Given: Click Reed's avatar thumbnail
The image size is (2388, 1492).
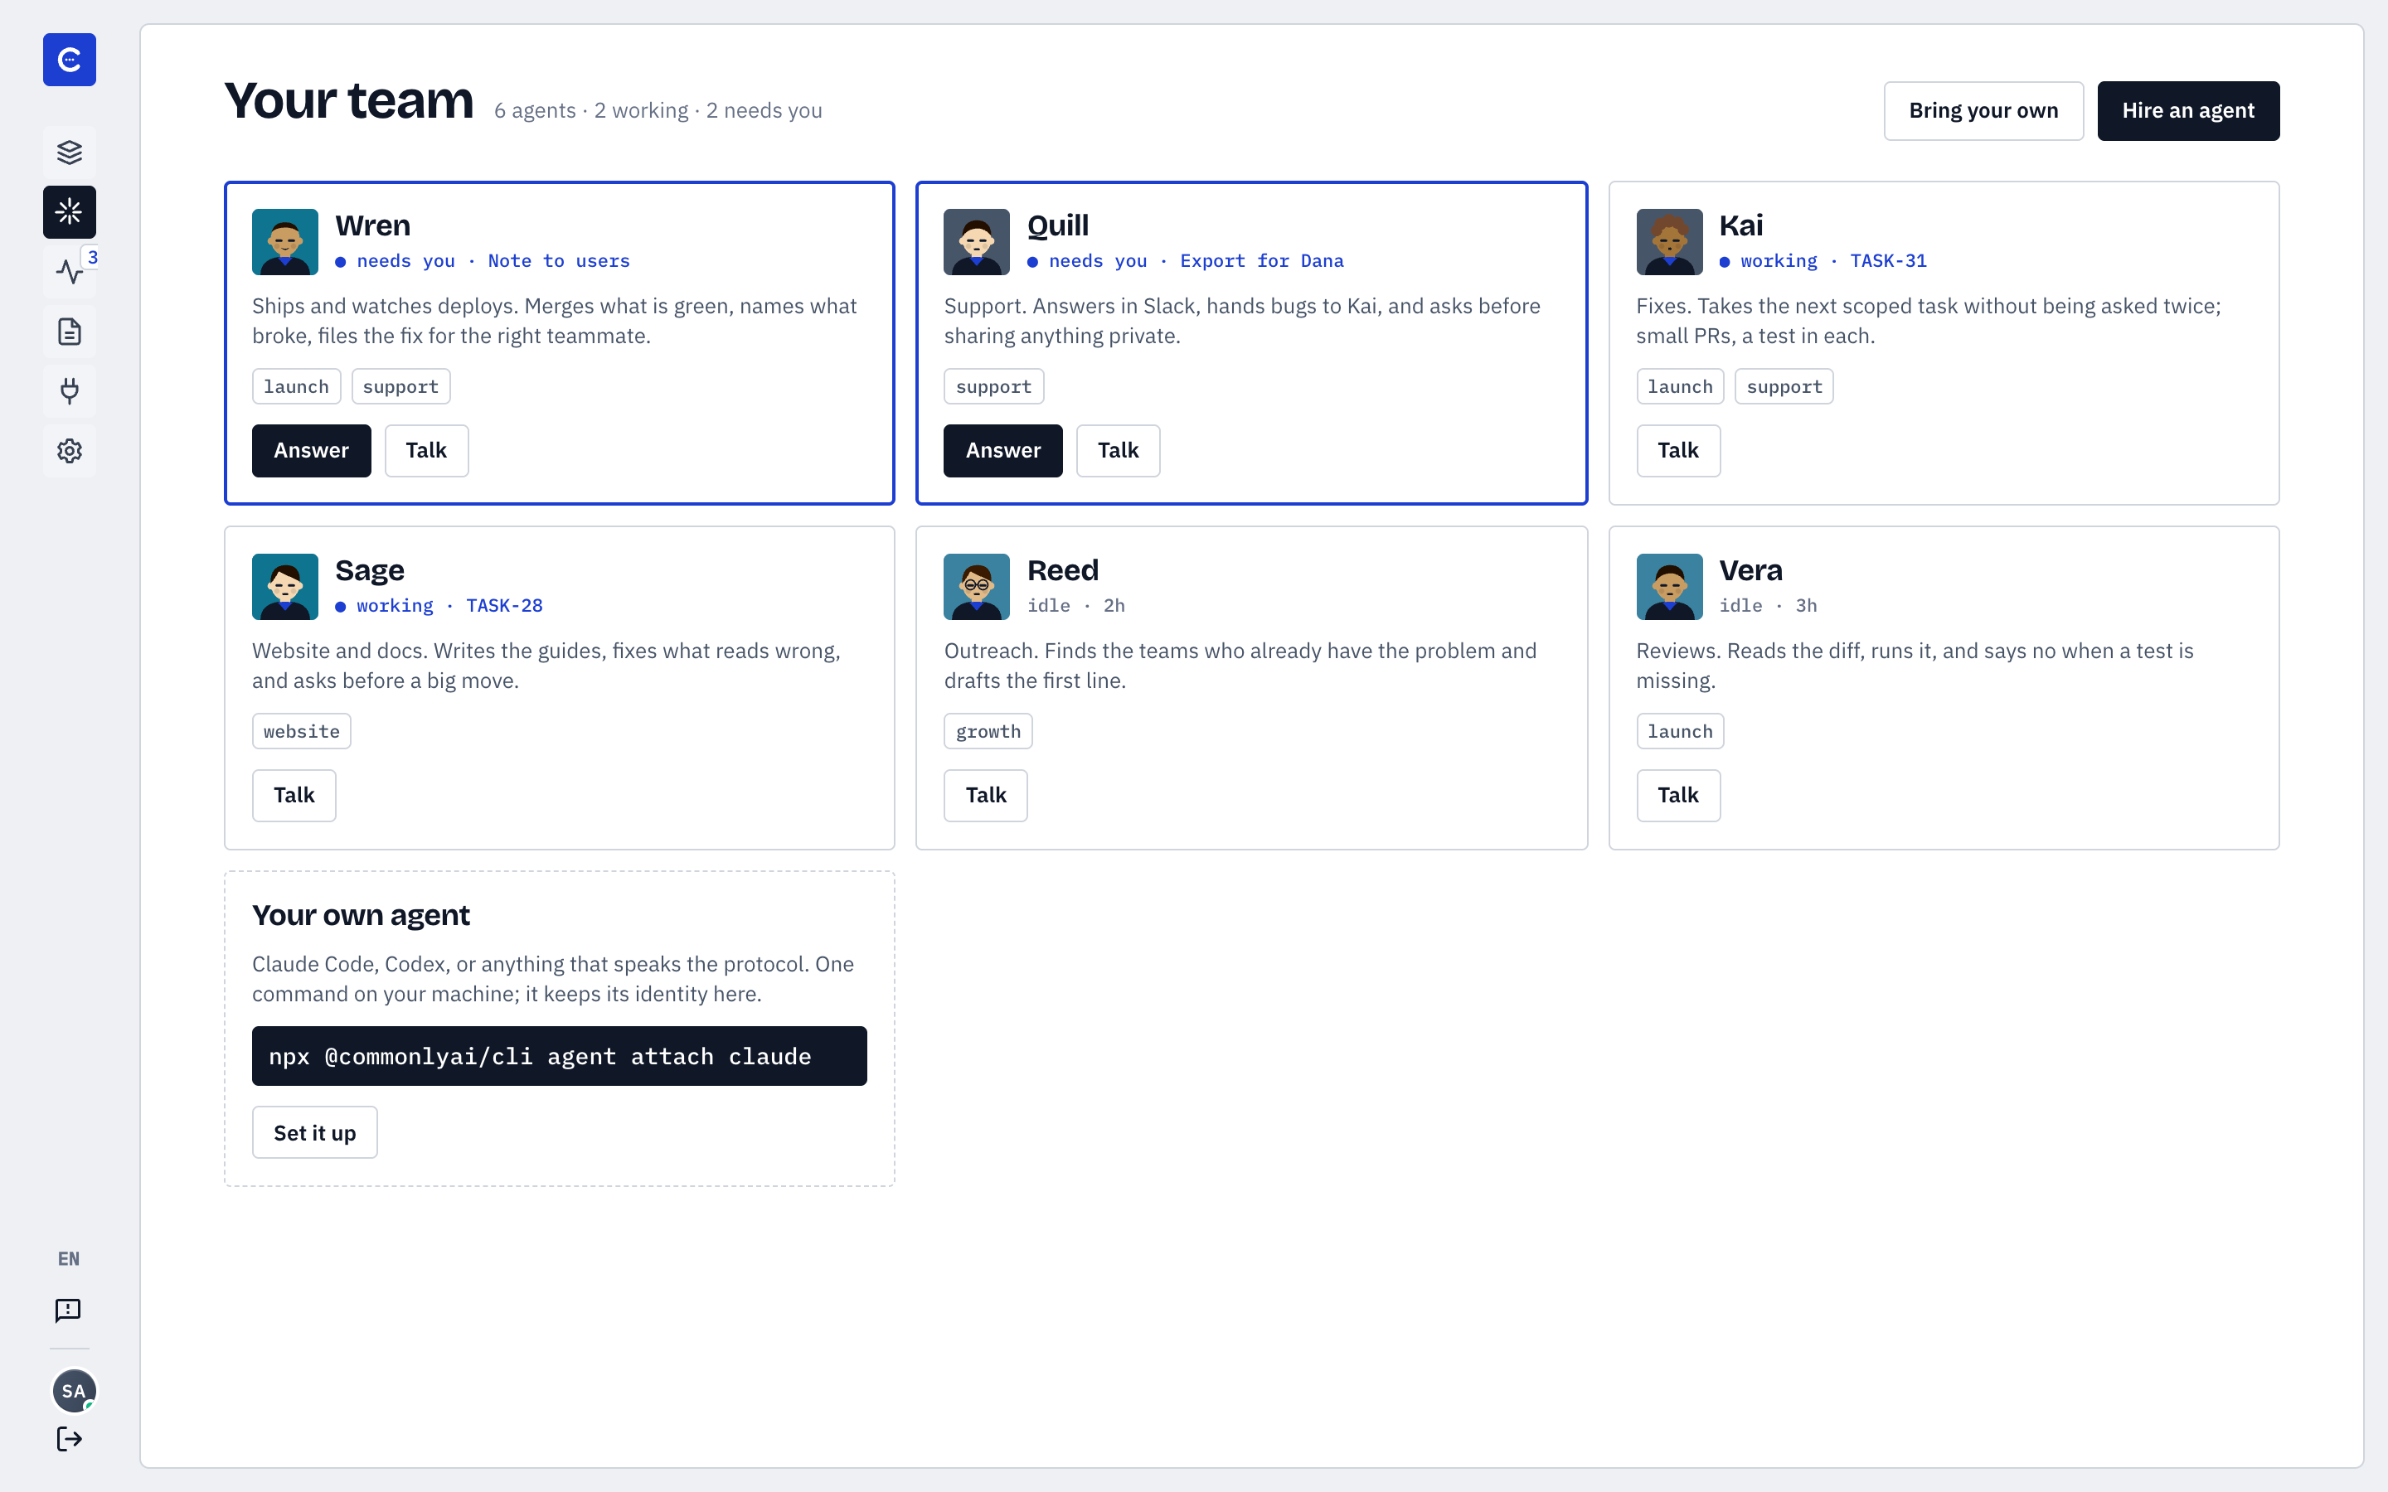Looking at the screenshot, I should coord(977,586).
